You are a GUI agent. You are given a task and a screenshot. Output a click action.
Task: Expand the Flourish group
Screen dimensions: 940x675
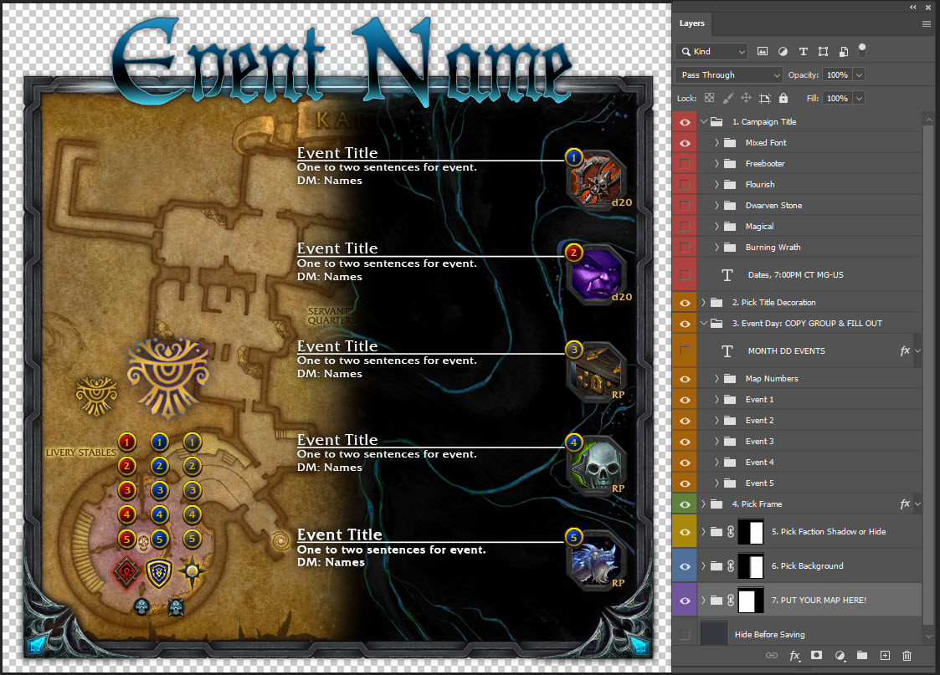click(x=717, y=185)
